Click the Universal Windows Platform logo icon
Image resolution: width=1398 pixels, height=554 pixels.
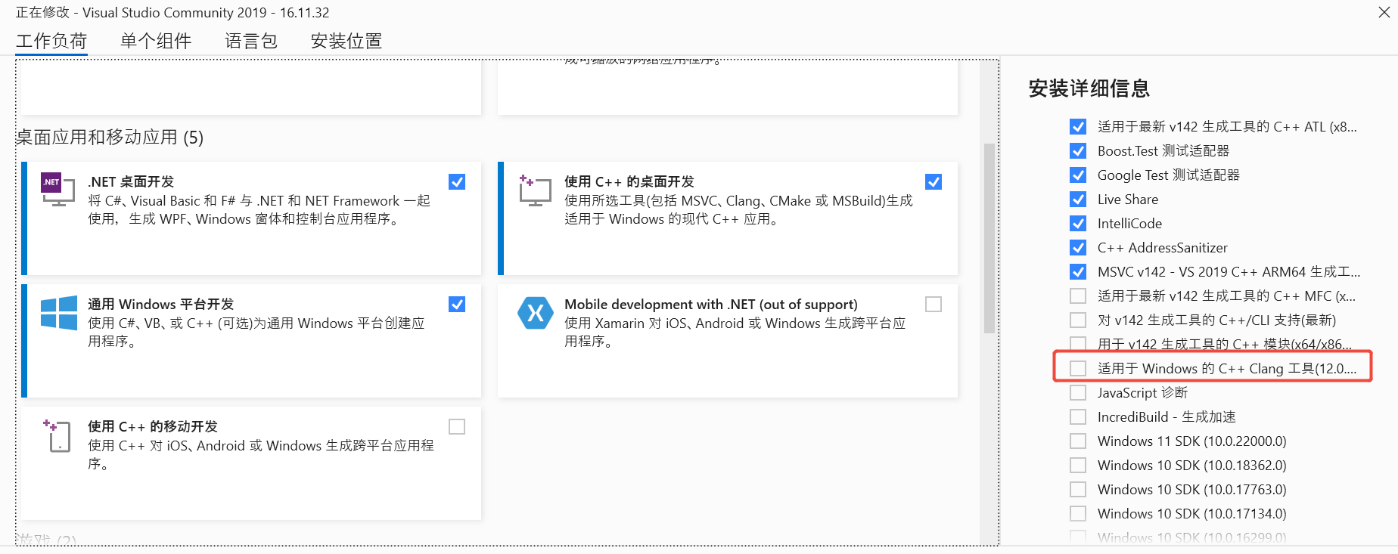pyautogui.click(x=58, y=312)
